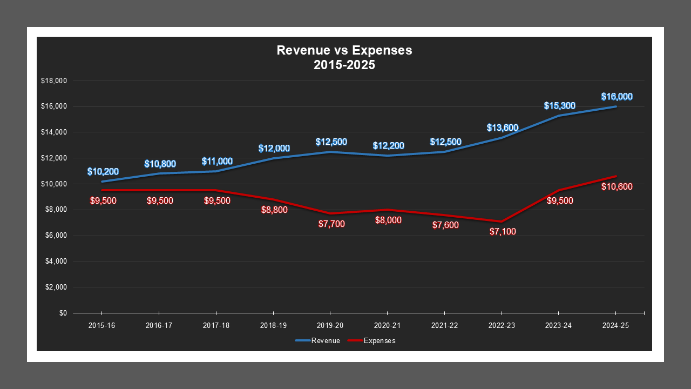This screenshot has height=389, width=691.
Task: Click the $10,600 expenses data label
Action: tap(617, 186)
